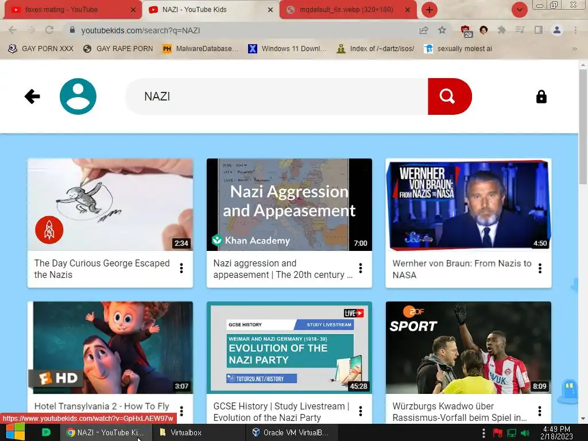Click the green taskbar app icon
The height and width of the screenshot is (441, 588).
46,432
